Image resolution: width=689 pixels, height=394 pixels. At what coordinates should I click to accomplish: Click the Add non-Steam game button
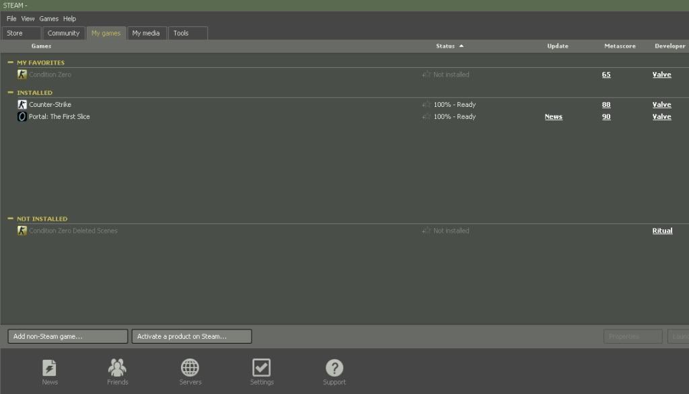click(68, 336)
